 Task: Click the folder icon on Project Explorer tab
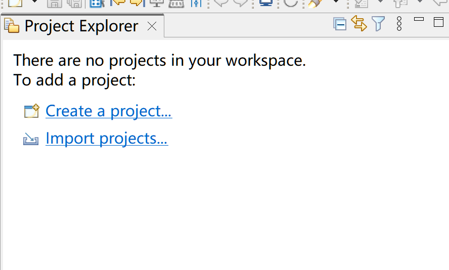(x=12, y=26)
